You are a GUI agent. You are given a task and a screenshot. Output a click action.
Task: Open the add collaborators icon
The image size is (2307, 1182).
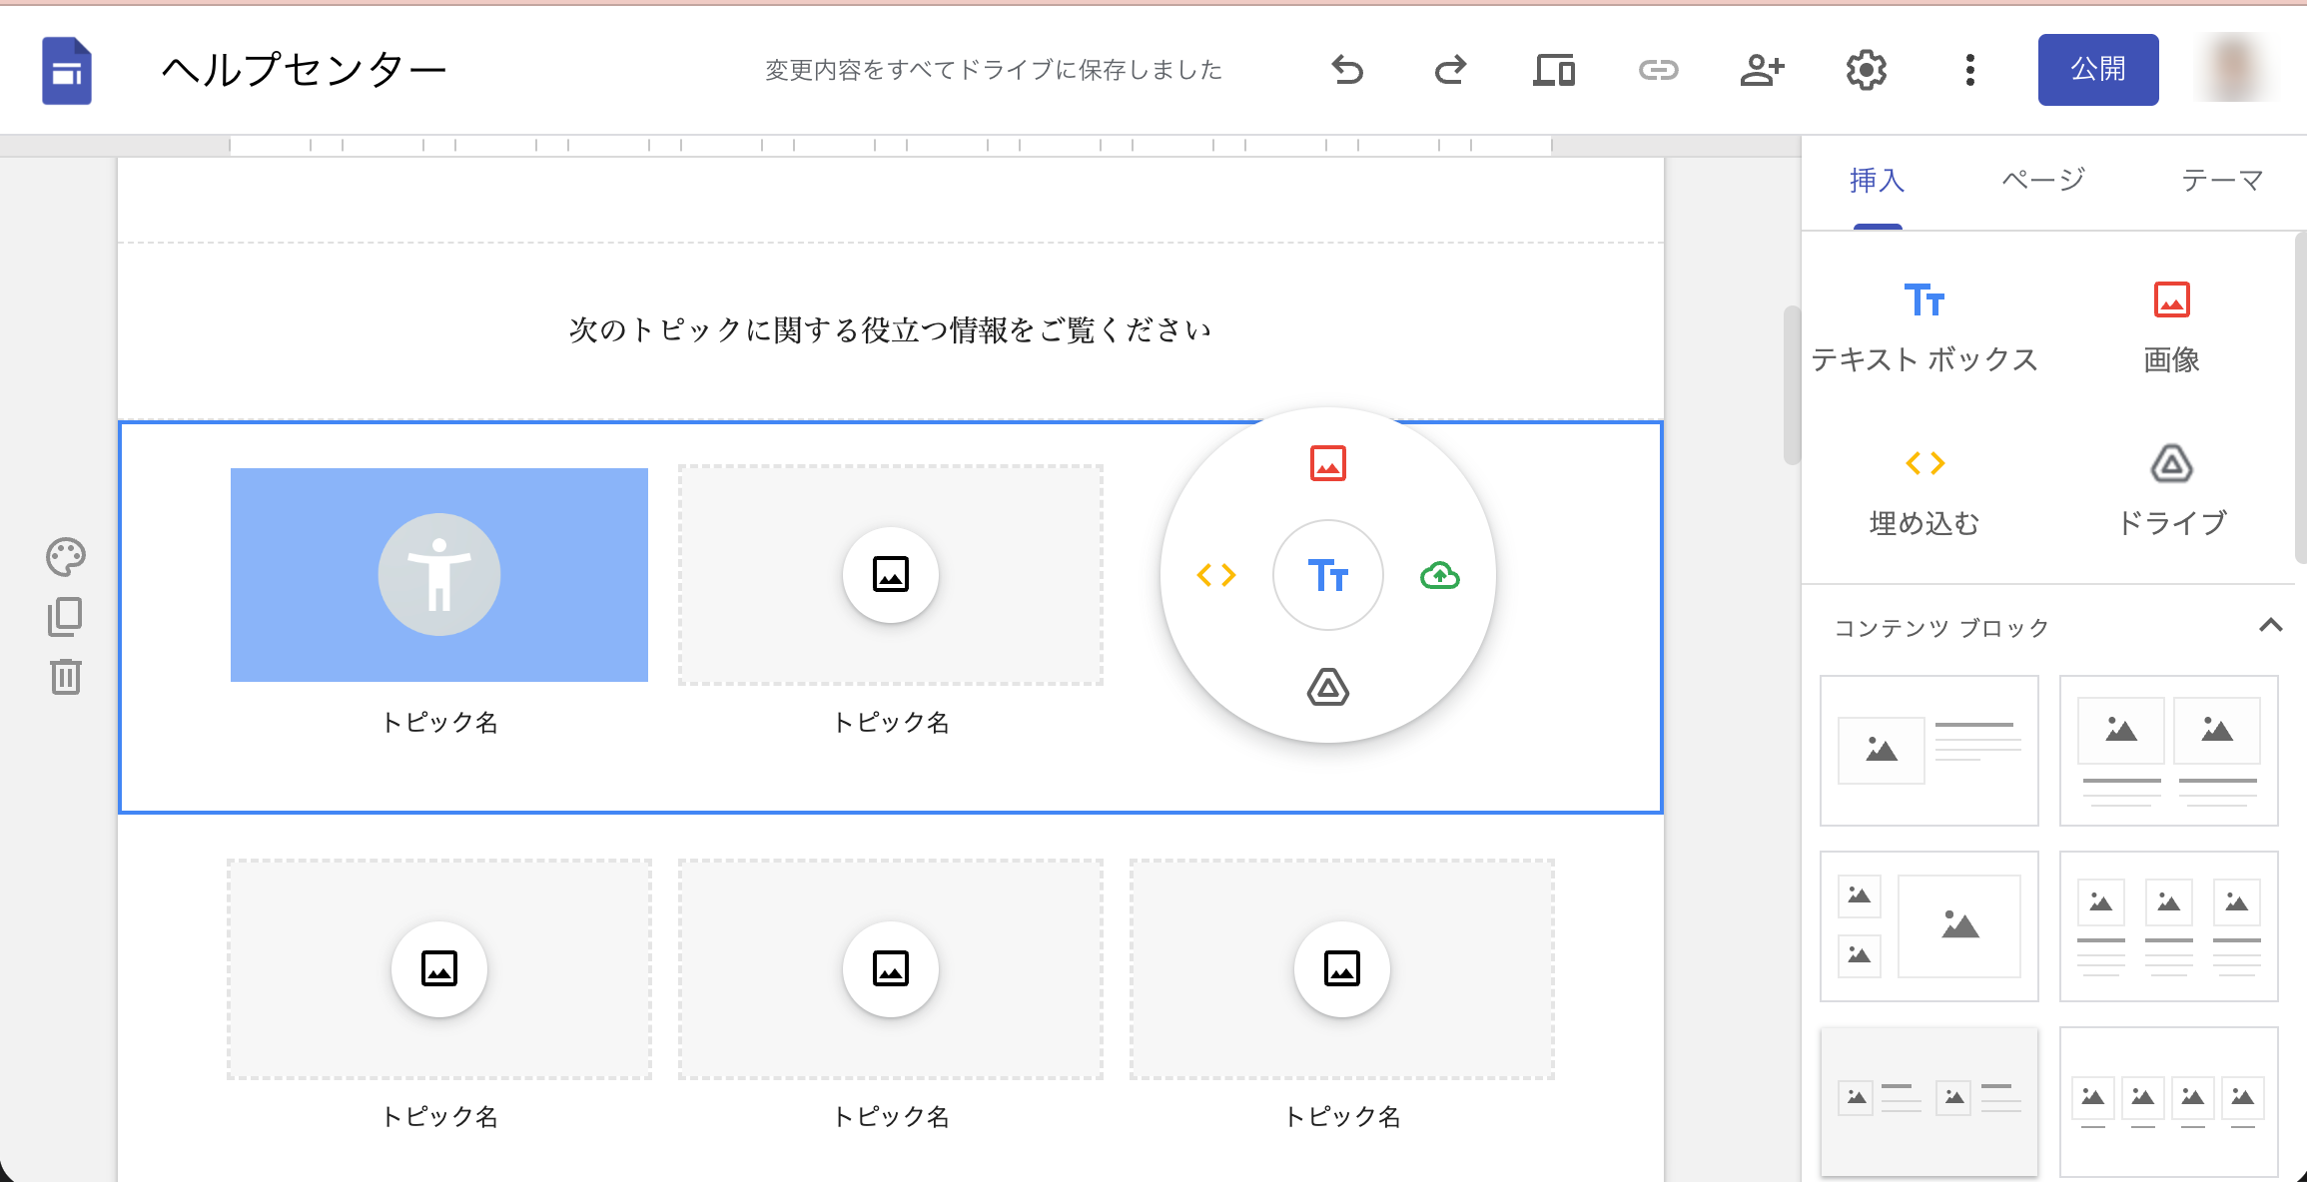(x=1762, y=70)
